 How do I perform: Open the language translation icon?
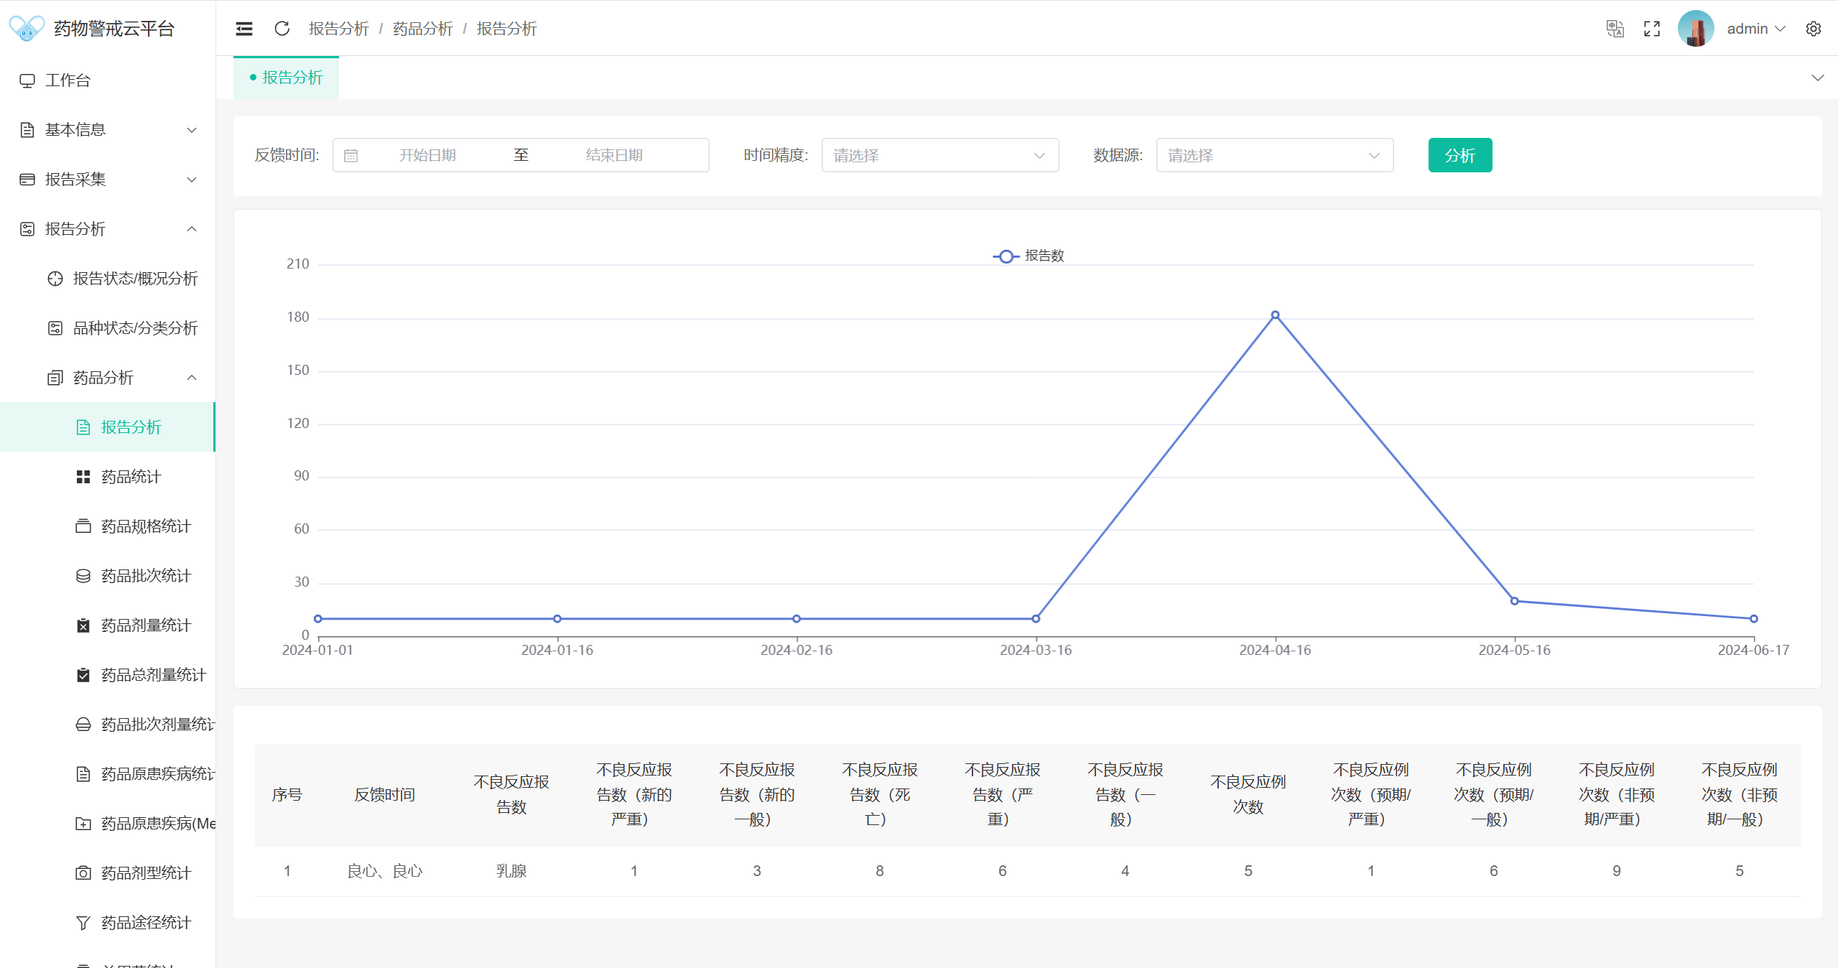point(1615,29)
